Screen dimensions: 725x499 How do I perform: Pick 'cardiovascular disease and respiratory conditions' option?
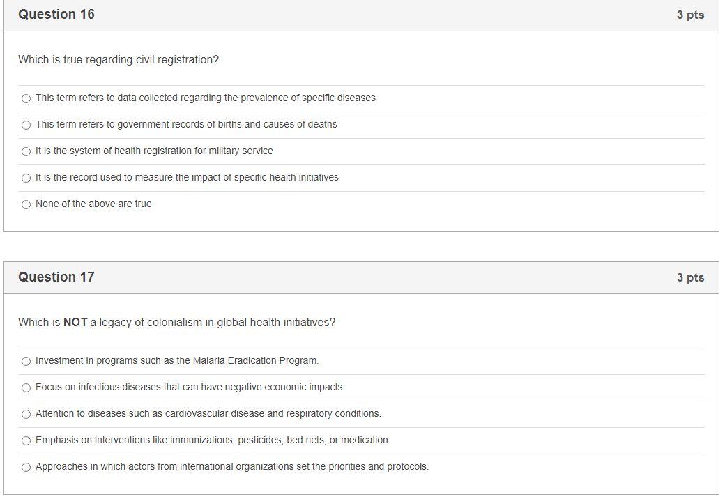pyautogui.click(x=26, y=415)
